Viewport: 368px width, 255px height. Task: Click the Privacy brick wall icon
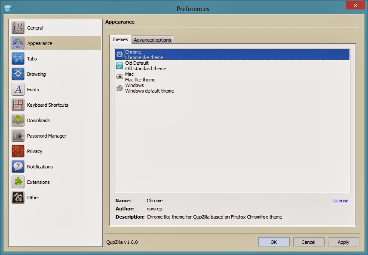click(18, 151)
